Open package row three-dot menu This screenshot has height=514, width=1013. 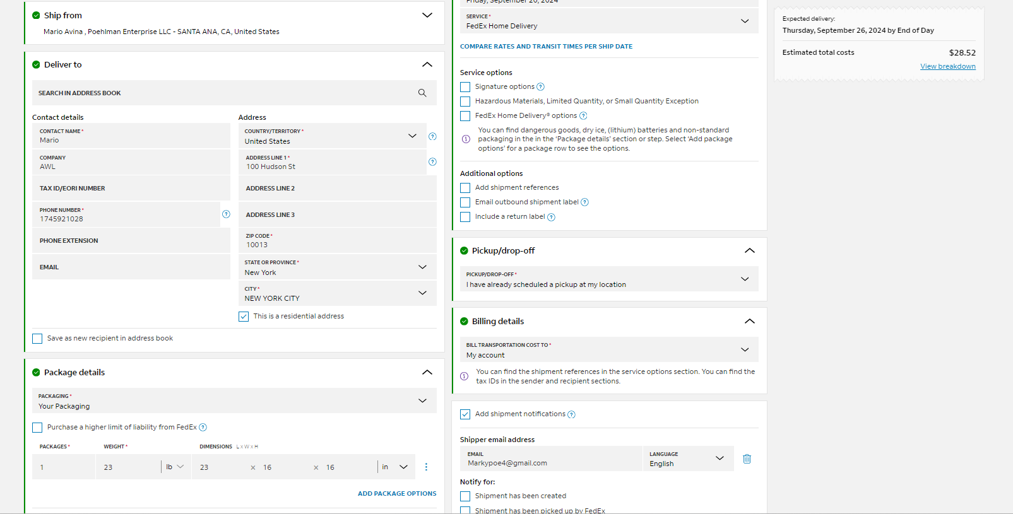pos(426,467)
